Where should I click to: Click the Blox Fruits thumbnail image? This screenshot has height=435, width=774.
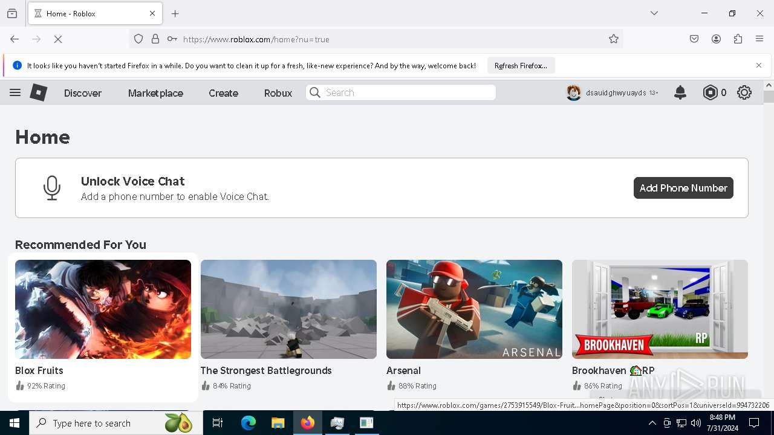[x=103, y=309]
